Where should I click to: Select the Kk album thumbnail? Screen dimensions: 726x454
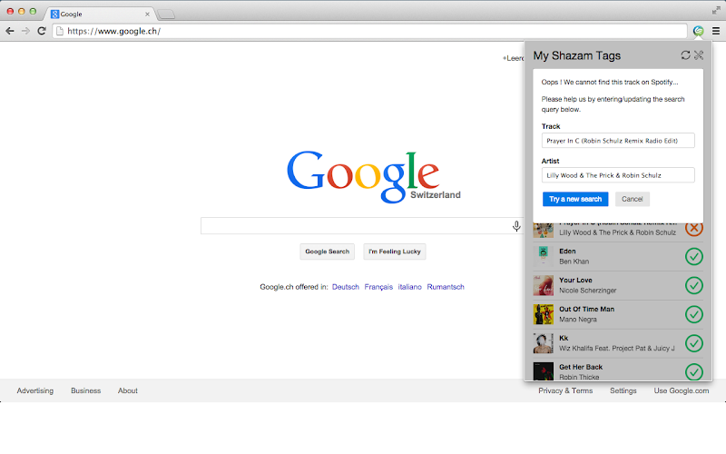point(543,343)
